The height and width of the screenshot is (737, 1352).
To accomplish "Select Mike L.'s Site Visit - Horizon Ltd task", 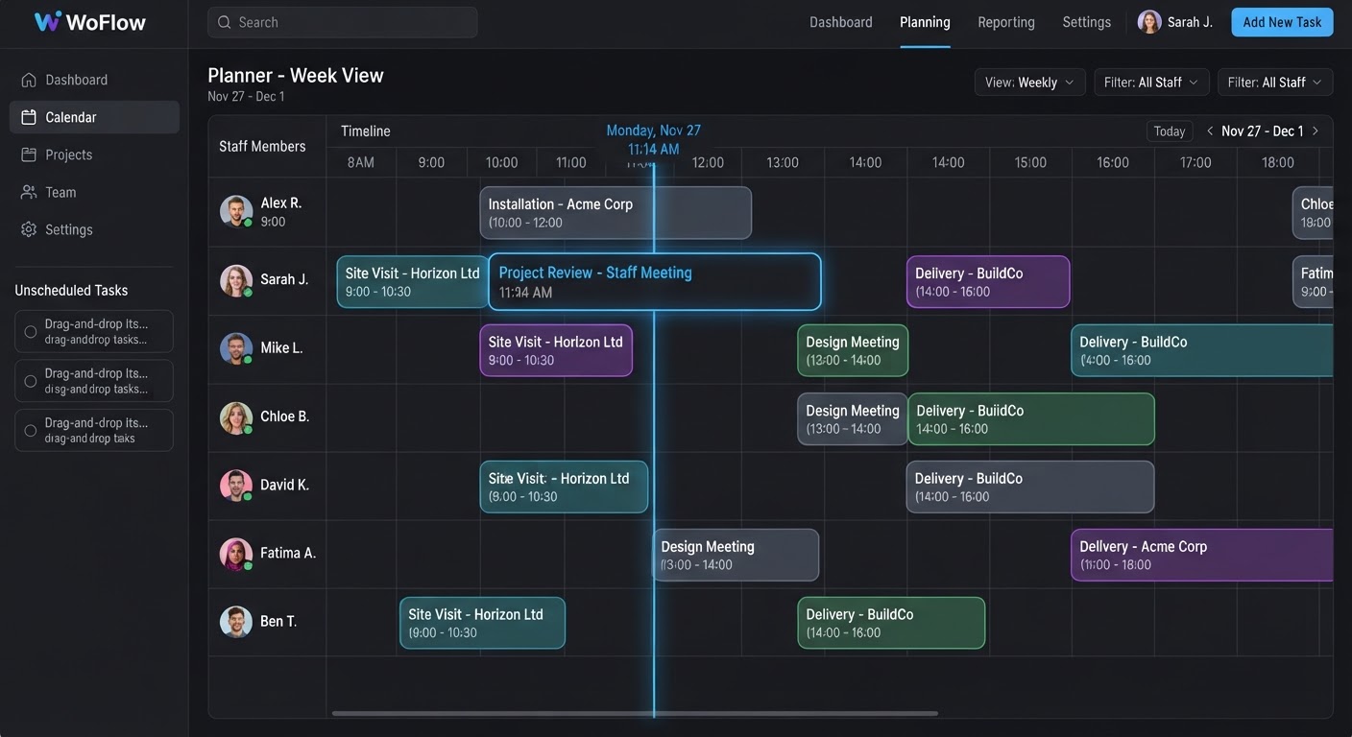I will 556,350.
